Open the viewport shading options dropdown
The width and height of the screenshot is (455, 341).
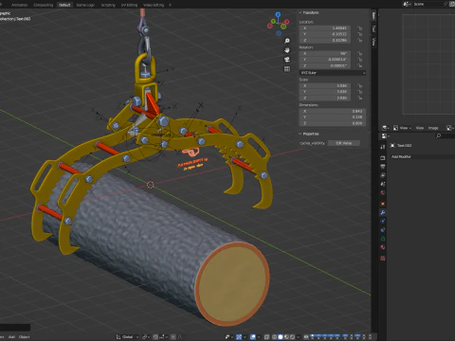298,337
